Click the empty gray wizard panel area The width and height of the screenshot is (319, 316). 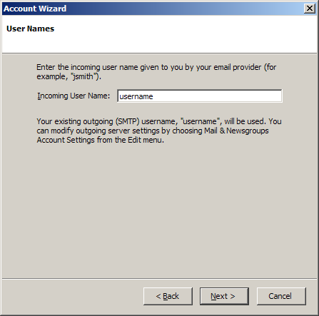click(159, 209)
